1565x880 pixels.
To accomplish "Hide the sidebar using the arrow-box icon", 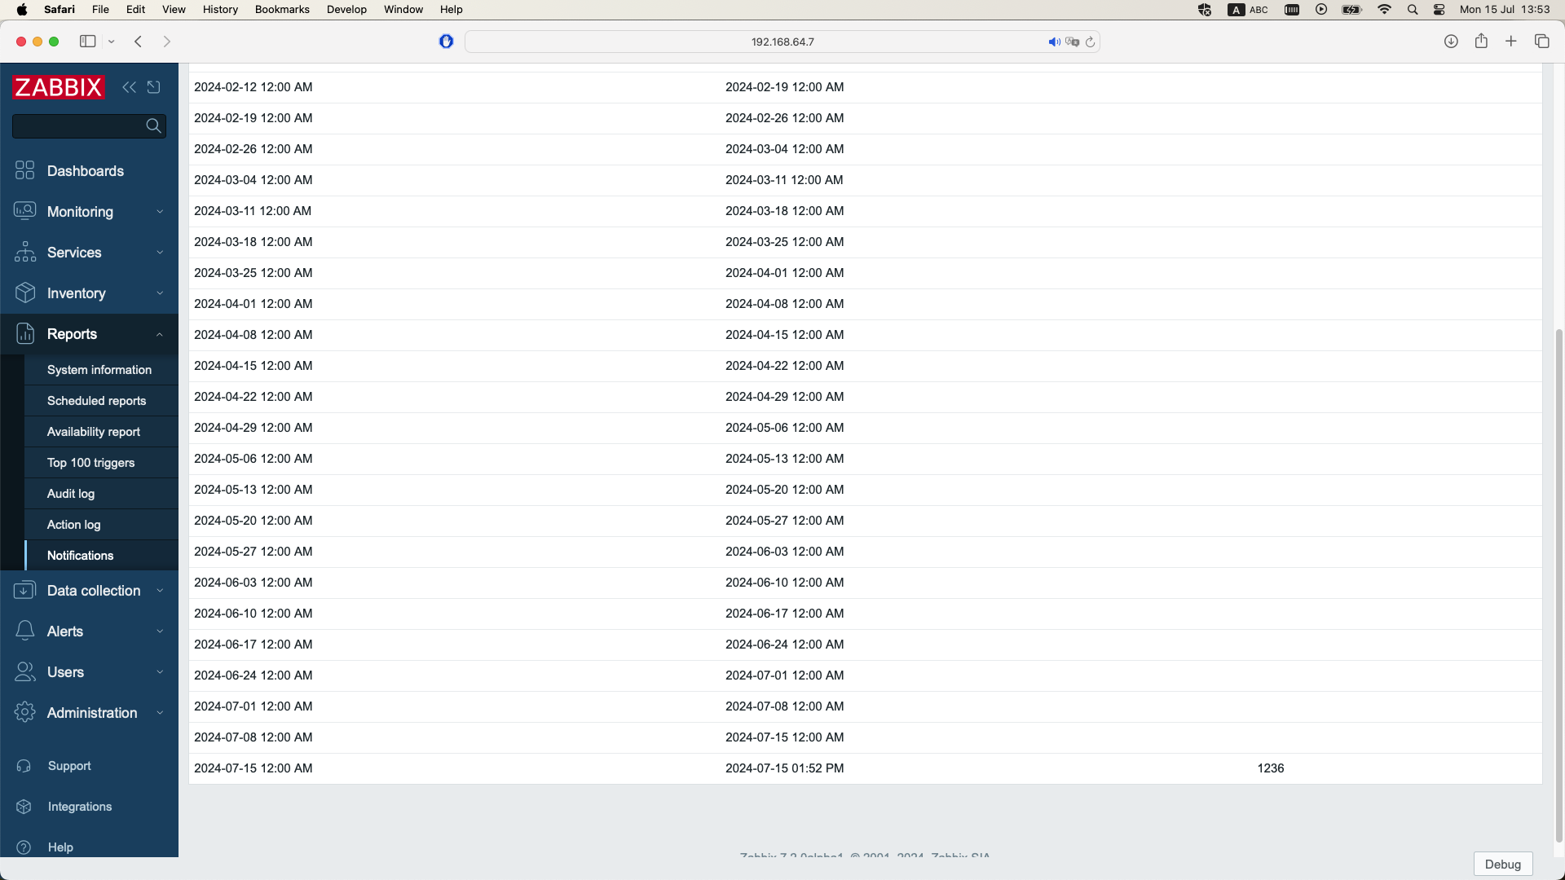I will 154,87.
